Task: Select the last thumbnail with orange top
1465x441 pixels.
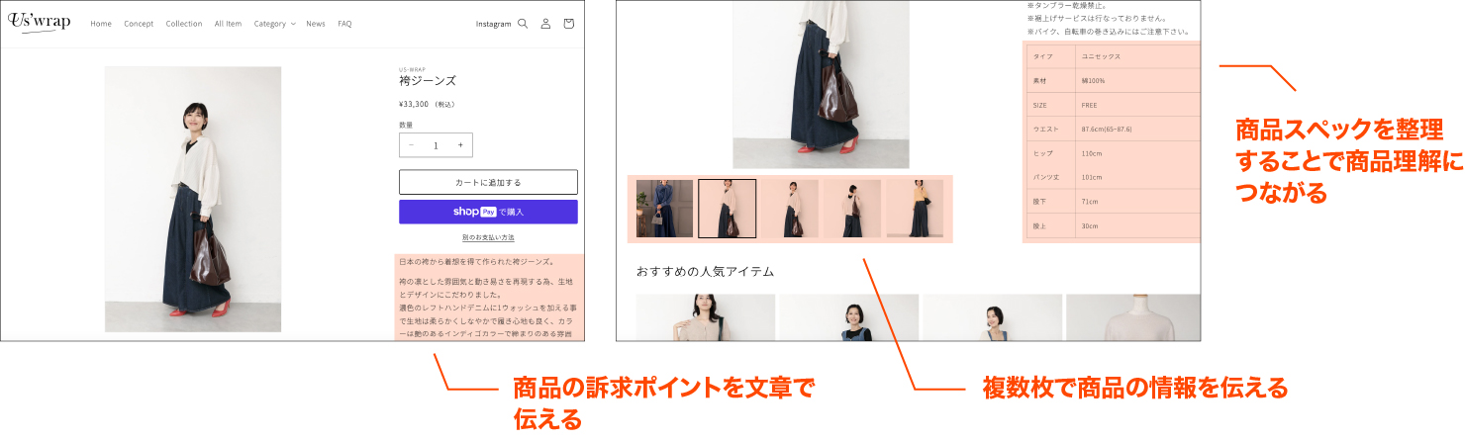Action: point(915,209)
